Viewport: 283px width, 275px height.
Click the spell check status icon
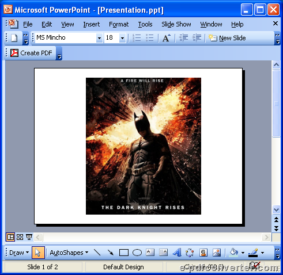coord(255,266)
